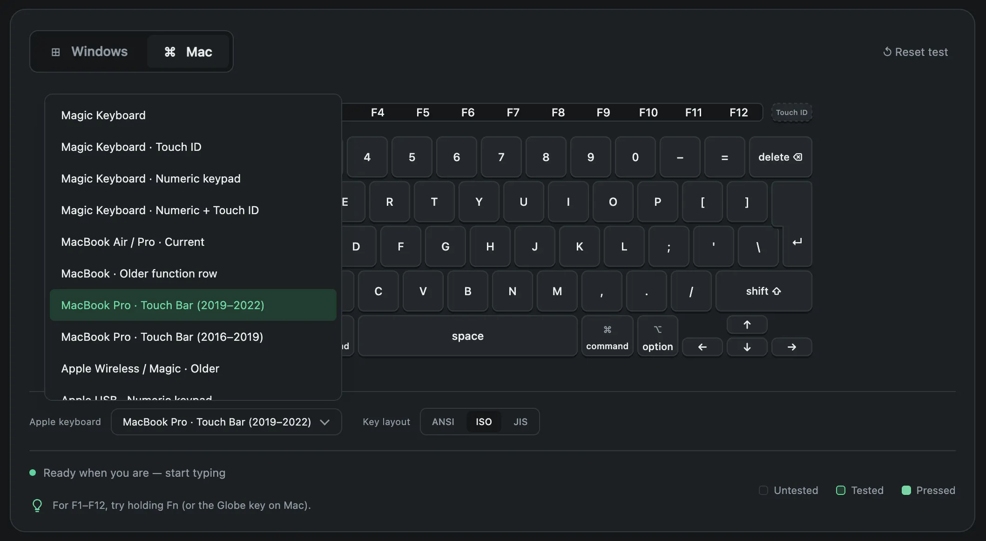
Task: Click the number 7 key
Action: coord(501,157)
